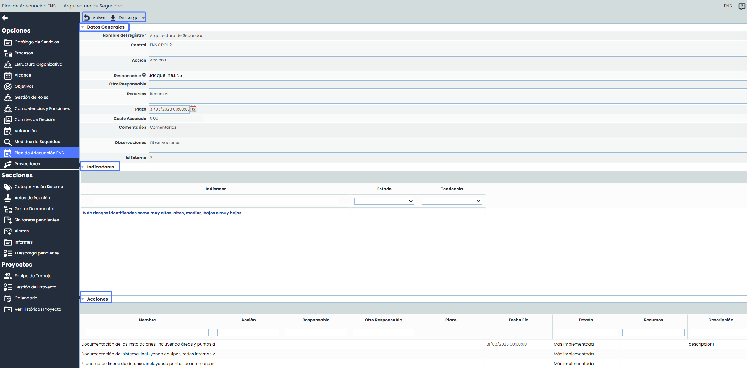
Task: Collapse the Indicadores section
Action: pos(83,167)
